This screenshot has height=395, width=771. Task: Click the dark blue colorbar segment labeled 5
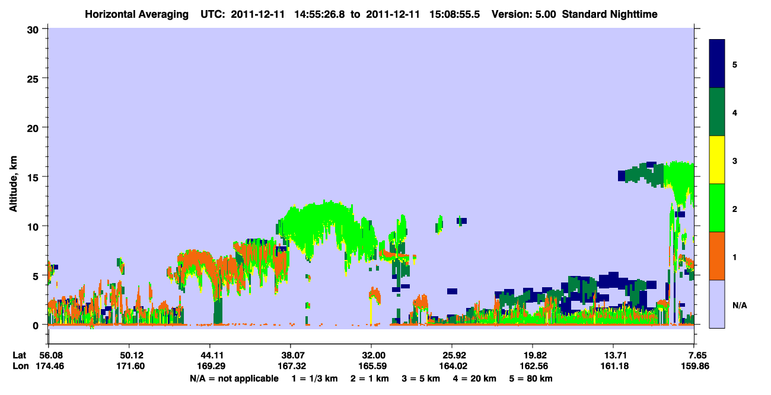[717, 64]
